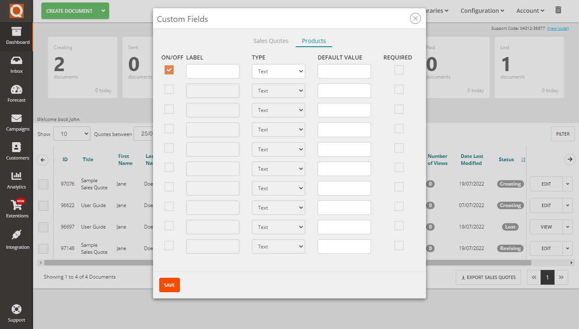Screen dimensions: 579x329
Task: Open the Account menu
Action: pyautogui.click(x=530, y=10)
